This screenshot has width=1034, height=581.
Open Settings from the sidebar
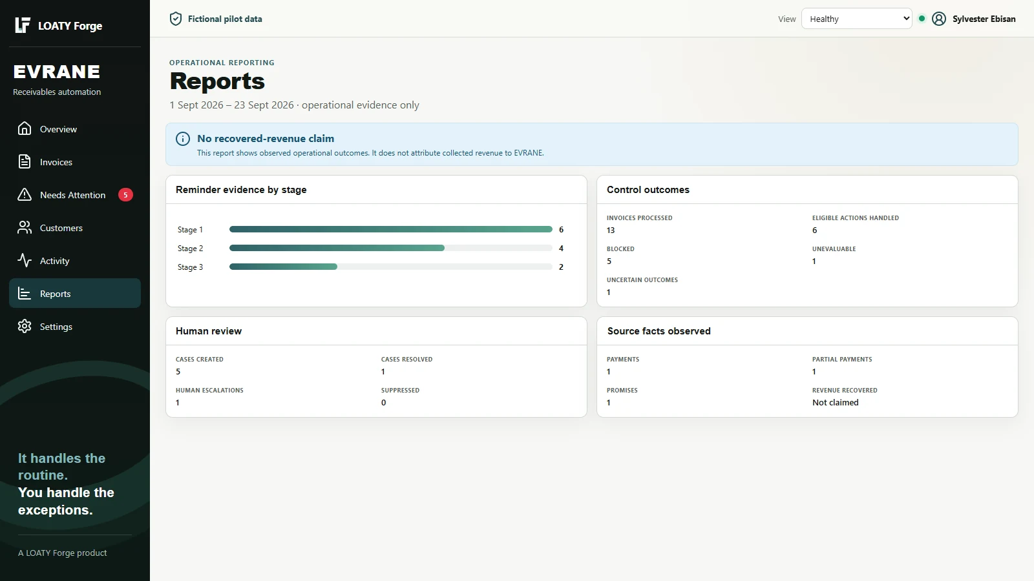(x=75, y=326)
